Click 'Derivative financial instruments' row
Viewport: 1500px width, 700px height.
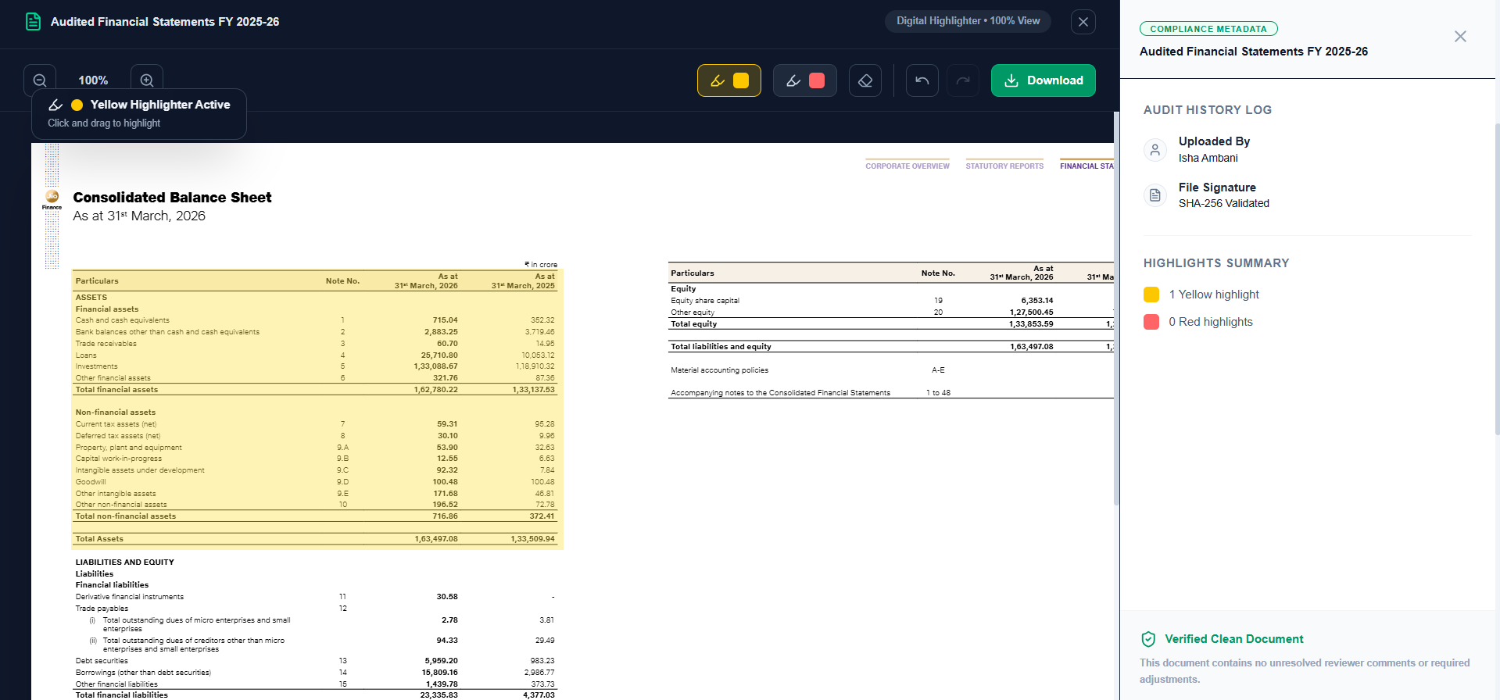coord(315,597)
